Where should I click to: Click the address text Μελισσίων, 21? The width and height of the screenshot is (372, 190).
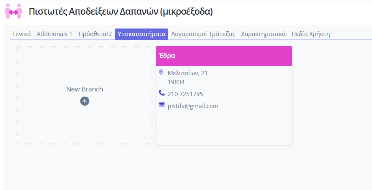(x=188, y=73)
